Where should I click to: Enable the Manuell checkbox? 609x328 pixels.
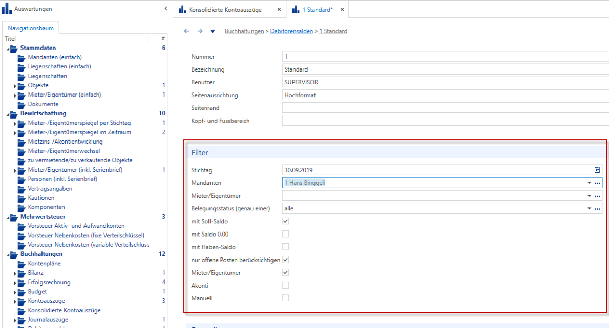[285, 298]
